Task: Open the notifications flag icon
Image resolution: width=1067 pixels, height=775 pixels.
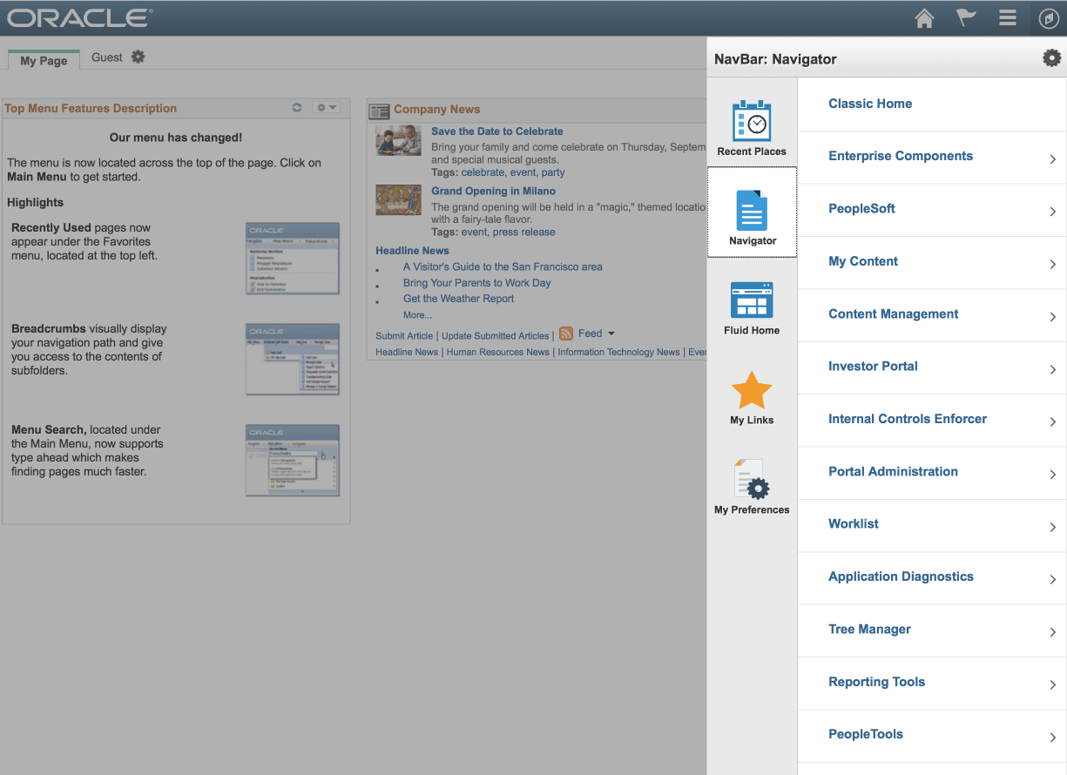Action: (966, 17)
